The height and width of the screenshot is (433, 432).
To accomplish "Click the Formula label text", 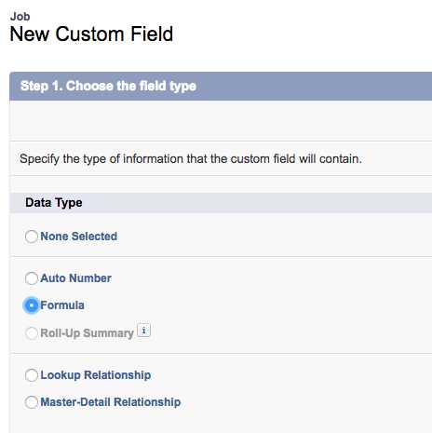I will (62, 305).
